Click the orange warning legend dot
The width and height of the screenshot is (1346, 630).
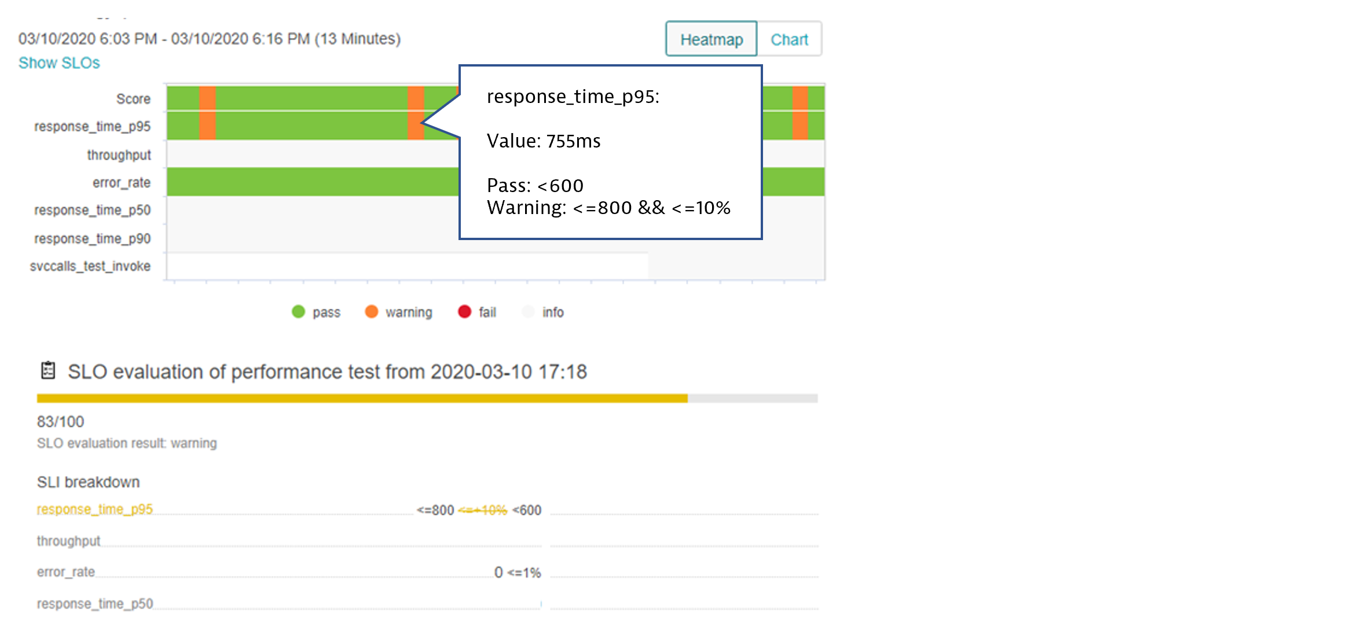click(x=372, y=312)
